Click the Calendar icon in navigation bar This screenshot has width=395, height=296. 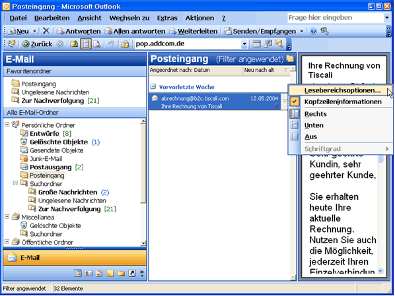77,273
